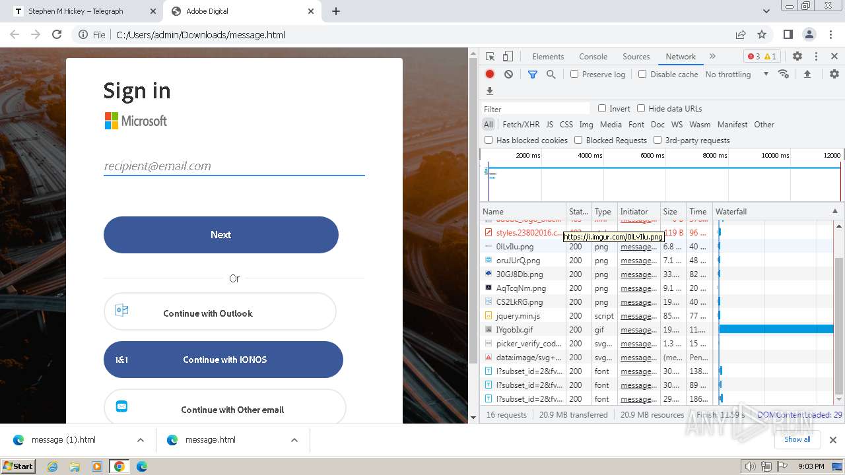The width and height of the screenshot is (845, 475).
Task: Filter requests by Img type
Action: tap(586, 124)
